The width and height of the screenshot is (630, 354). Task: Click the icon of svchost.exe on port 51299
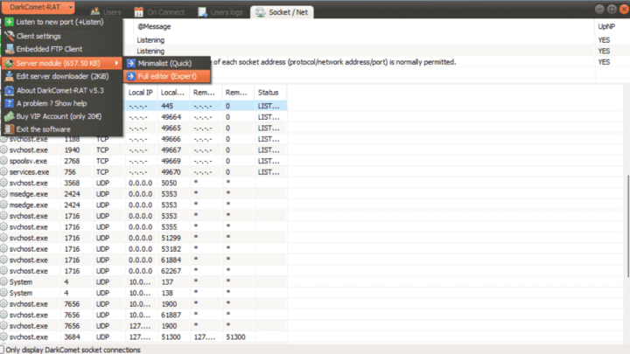click(4, 238)
